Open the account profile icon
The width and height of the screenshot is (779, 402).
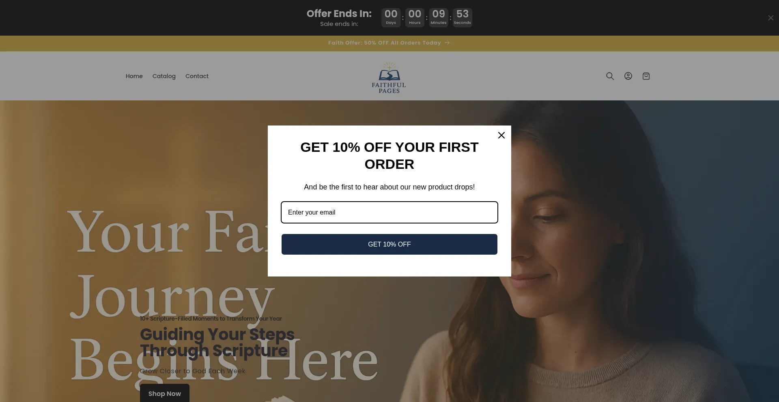[628, 76]
